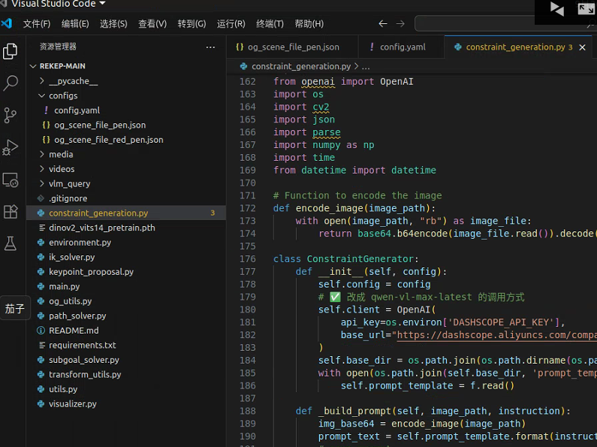Open keypoint_proposal.py file
Screen dimensions: 597x447
pos(126,272)
